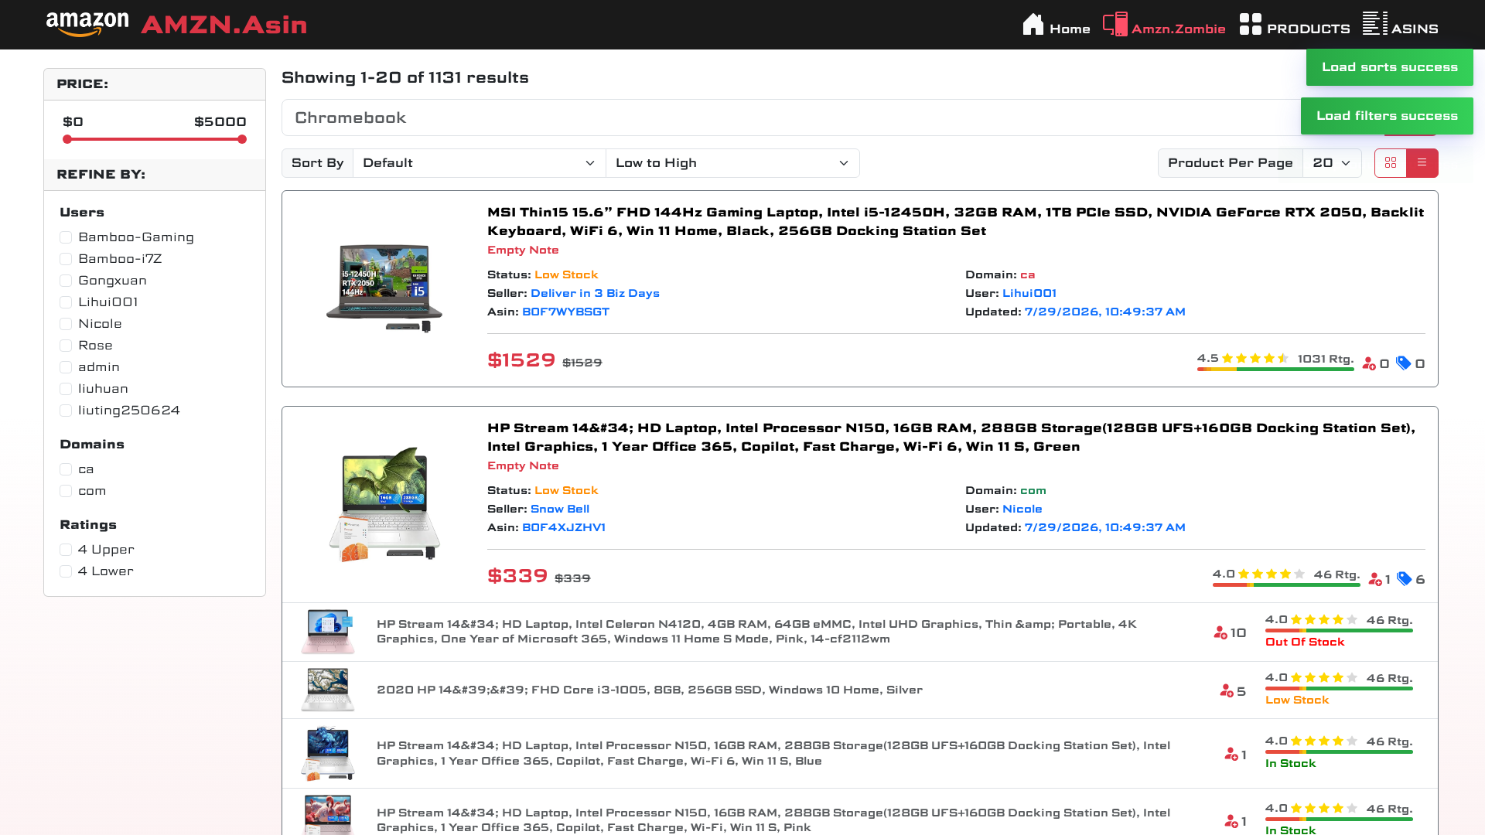Check the admin user filter
1485x835 pixels.
[66, 367]
